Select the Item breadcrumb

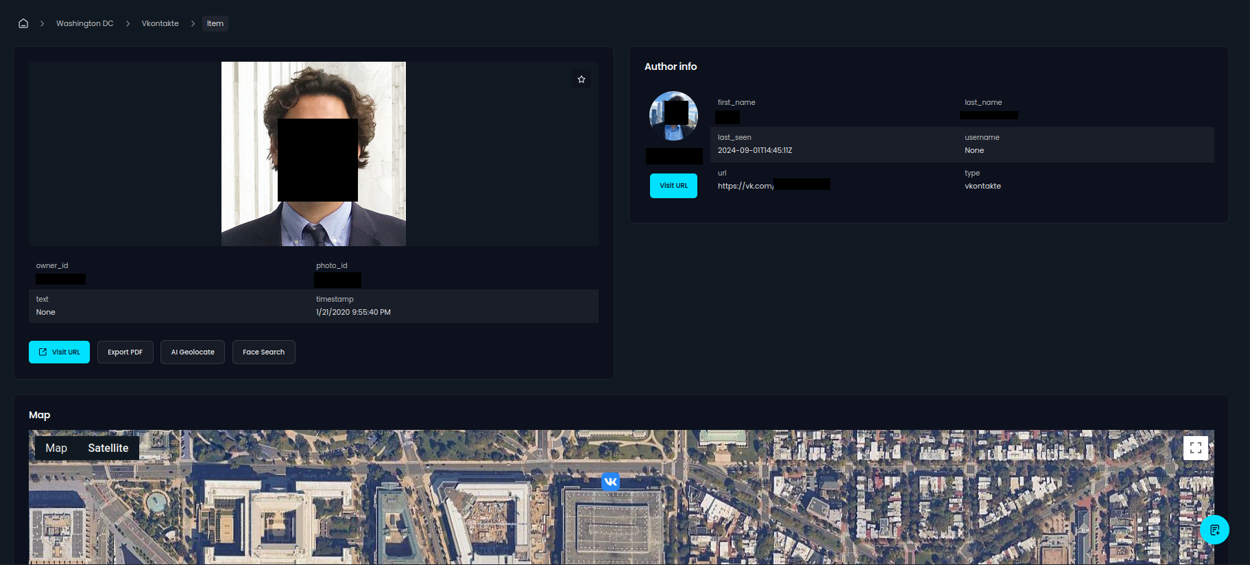[x=215, y=23]
